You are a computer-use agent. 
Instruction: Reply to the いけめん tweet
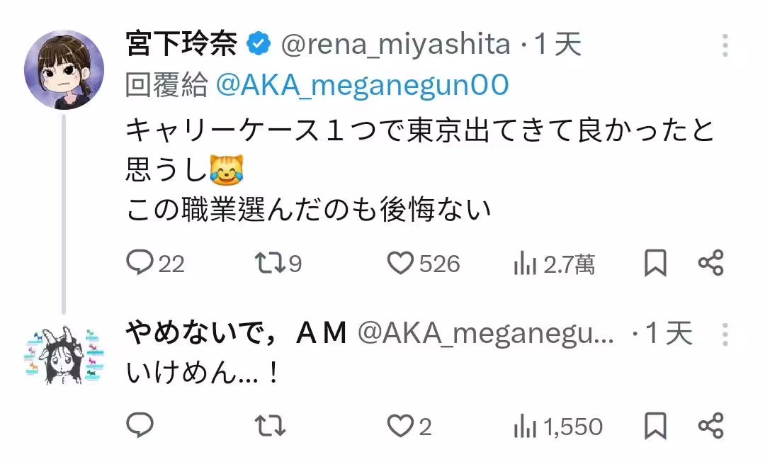140,425
